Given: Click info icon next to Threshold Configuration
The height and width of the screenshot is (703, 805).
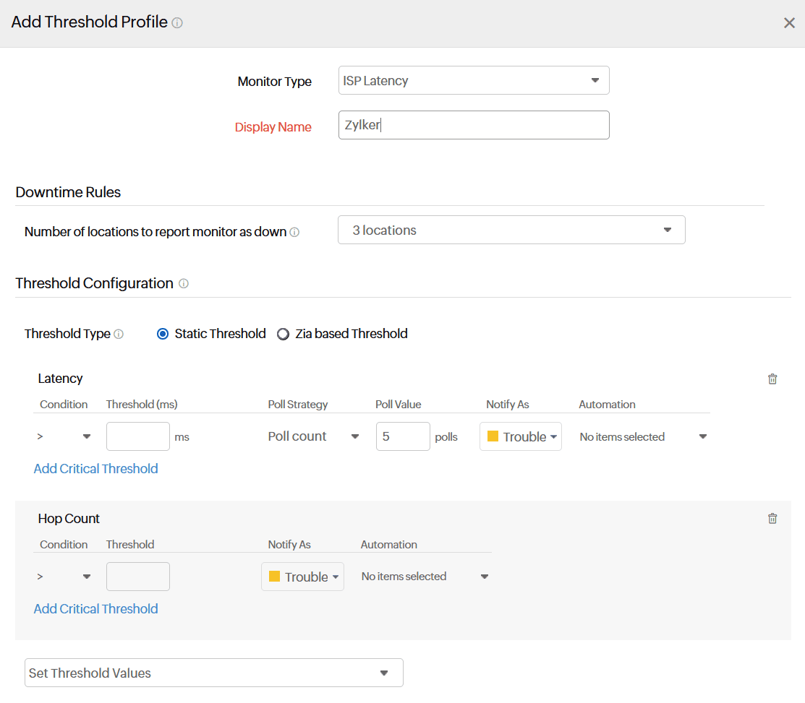Looking at the screenshot, I should pos(184,284).
